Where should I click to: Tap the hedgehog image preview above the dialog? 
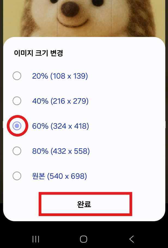[x=84, y=18]
